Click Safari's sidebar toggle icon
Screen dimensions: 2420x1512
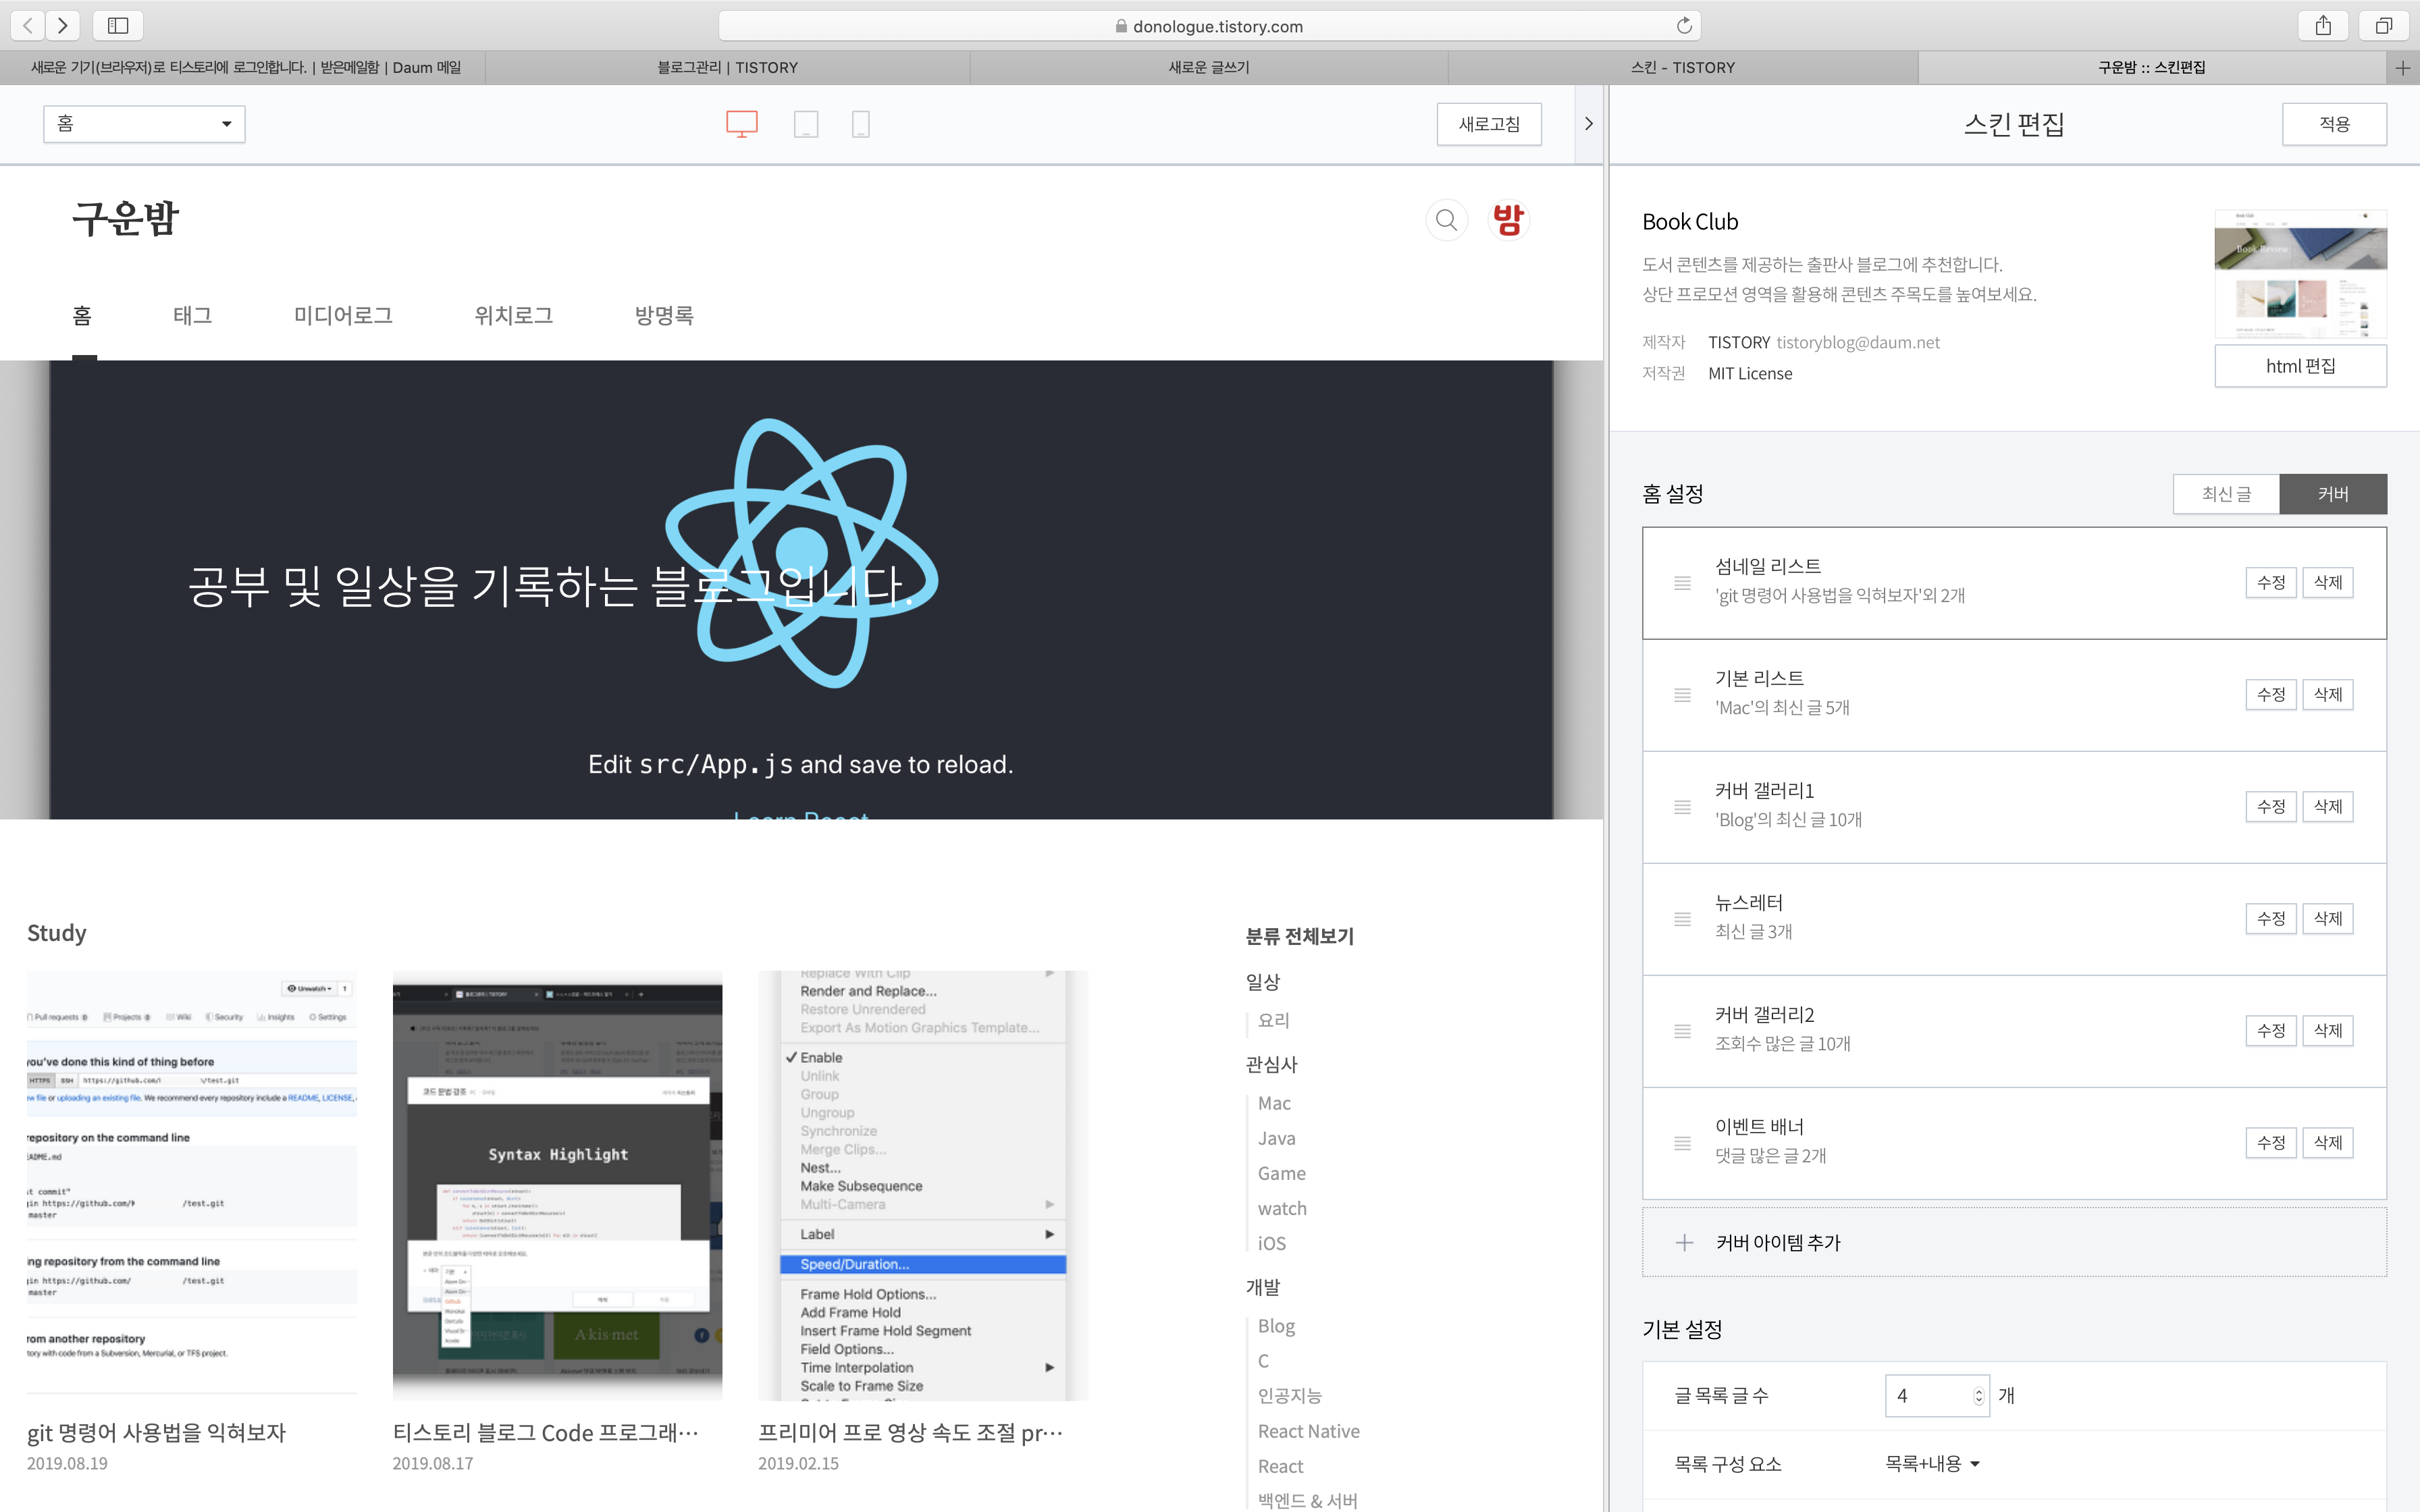(x=118, y=26)
